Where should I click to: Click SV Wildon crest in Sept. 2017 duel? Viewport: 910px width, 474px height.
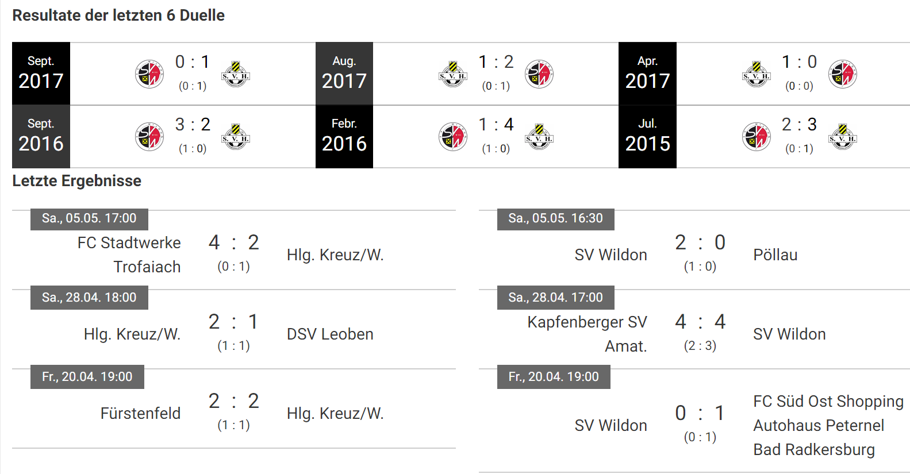click(149, 74)
